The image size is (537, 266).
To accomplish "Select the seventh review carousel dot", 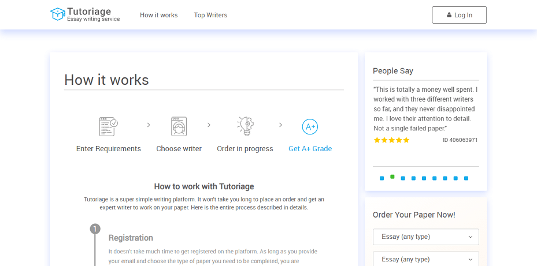I will tap(445, 178).
